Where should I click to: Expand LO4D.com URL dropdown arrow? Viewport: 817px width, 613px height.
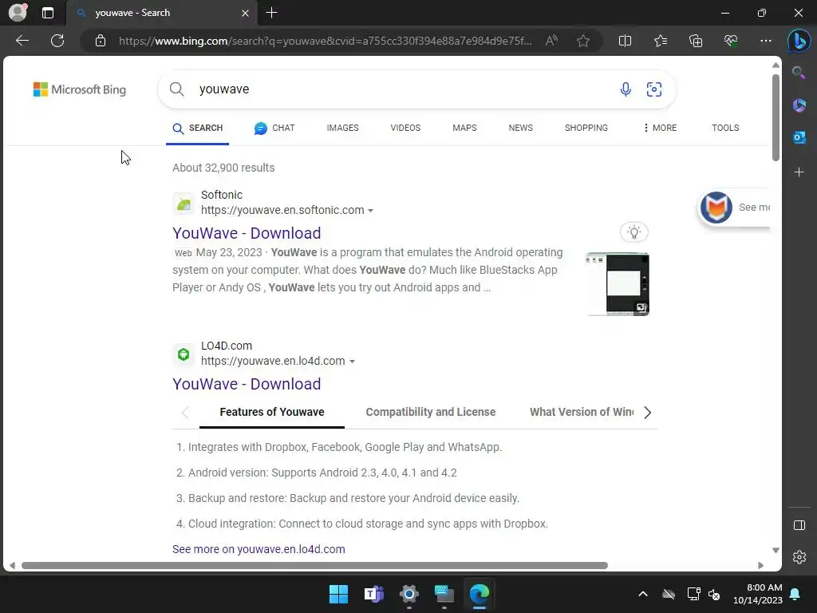352,362
